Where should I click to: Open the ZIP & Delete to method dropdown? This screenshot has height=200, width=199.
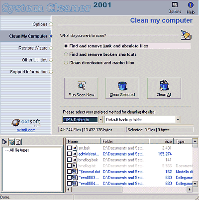pos(100,120)
